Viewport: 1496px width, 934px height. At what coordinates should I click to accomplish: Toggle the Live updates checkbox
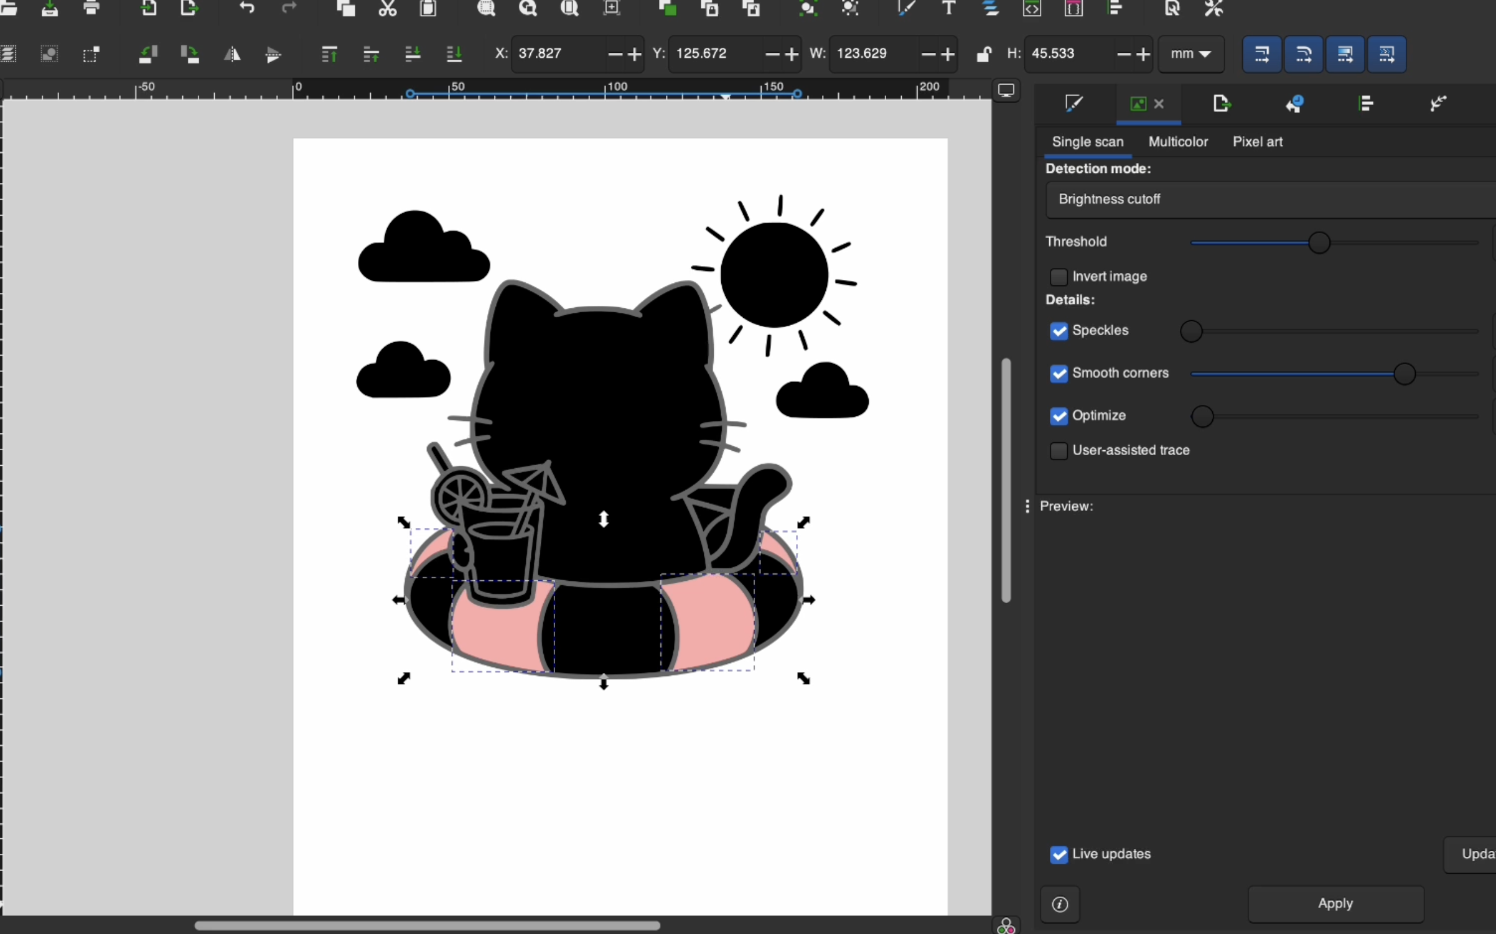[1059, 854]
